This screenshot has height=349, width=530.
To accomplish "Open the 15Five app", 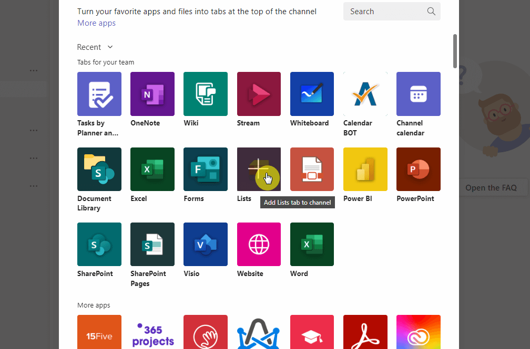I will 99,332.
